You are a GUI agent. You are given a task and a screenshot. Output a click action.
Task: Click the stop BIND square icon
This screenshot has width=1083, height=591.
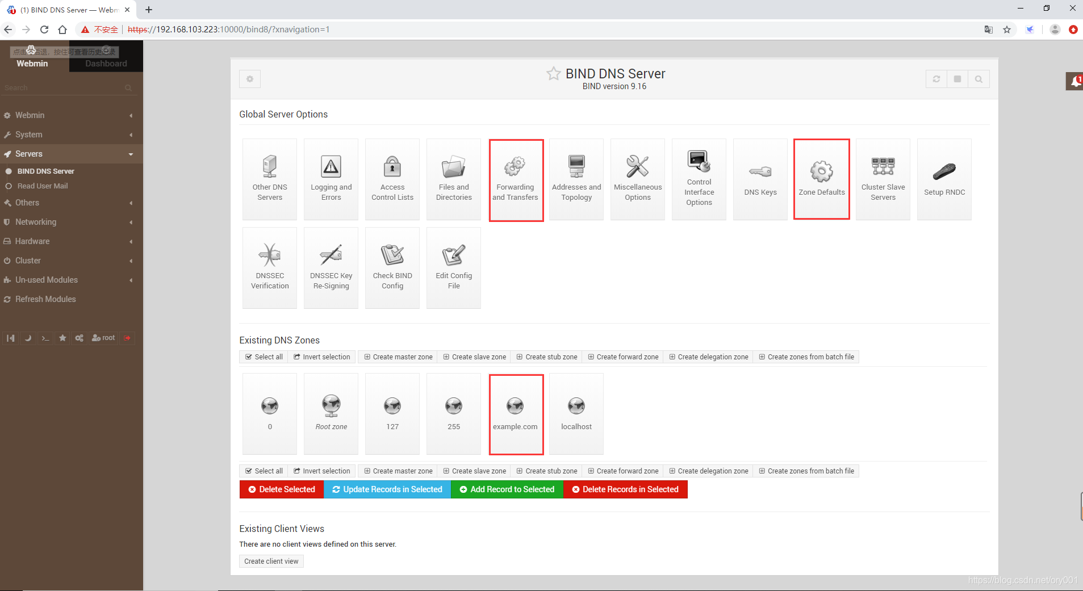tap(957, 79)
